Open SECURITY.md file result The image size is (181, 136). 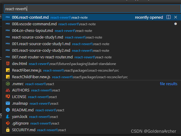(x=24, y=130)
